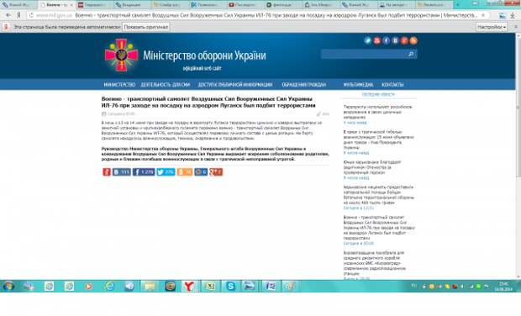Open МИНИСТЕРСТВО menu item

[x=119, y=85]
